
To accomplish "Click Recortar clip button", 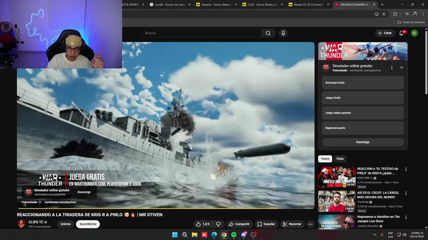I will coord(292,224).
